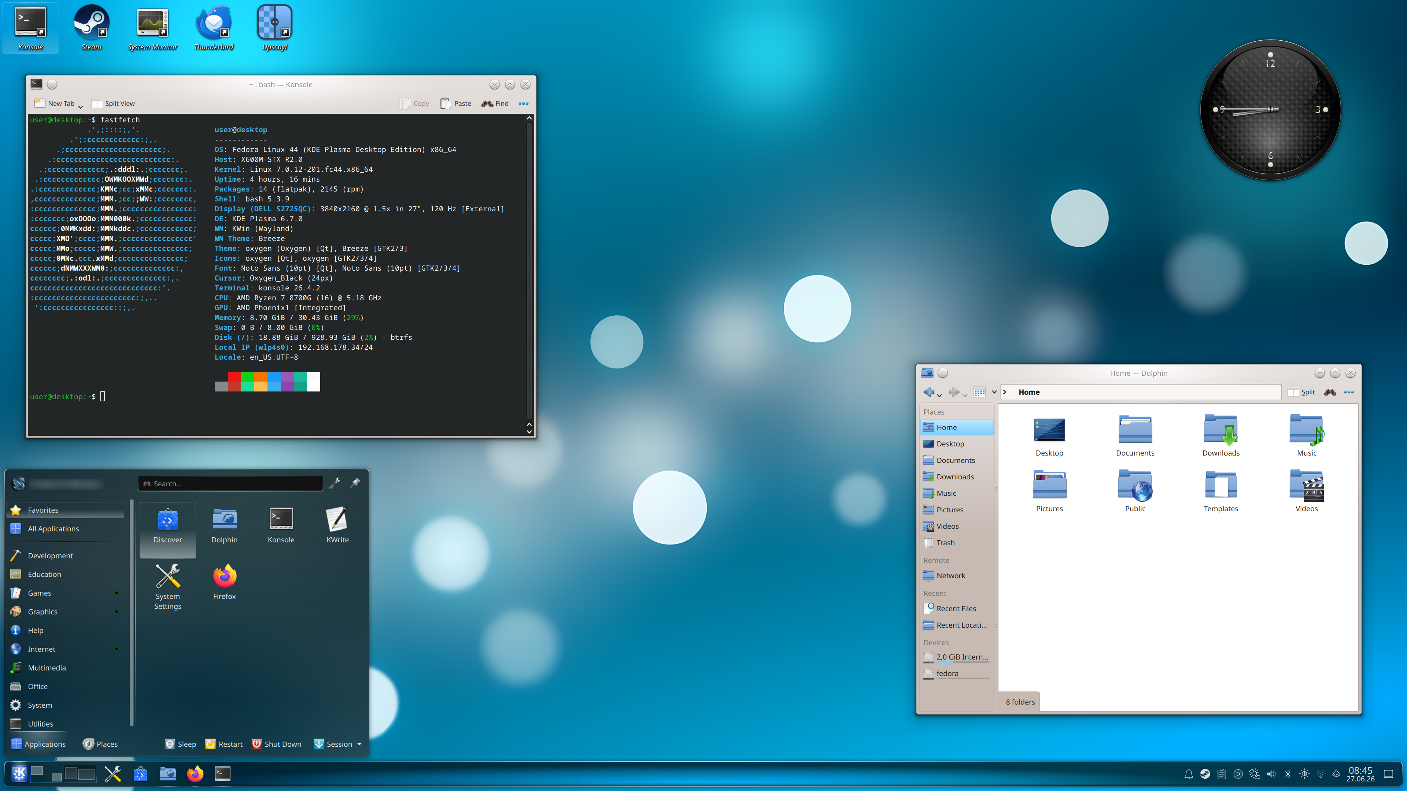Switch to the Applications tab in launcher
This screenshot has height=791, width=1407.
click(x=38, y=744)
